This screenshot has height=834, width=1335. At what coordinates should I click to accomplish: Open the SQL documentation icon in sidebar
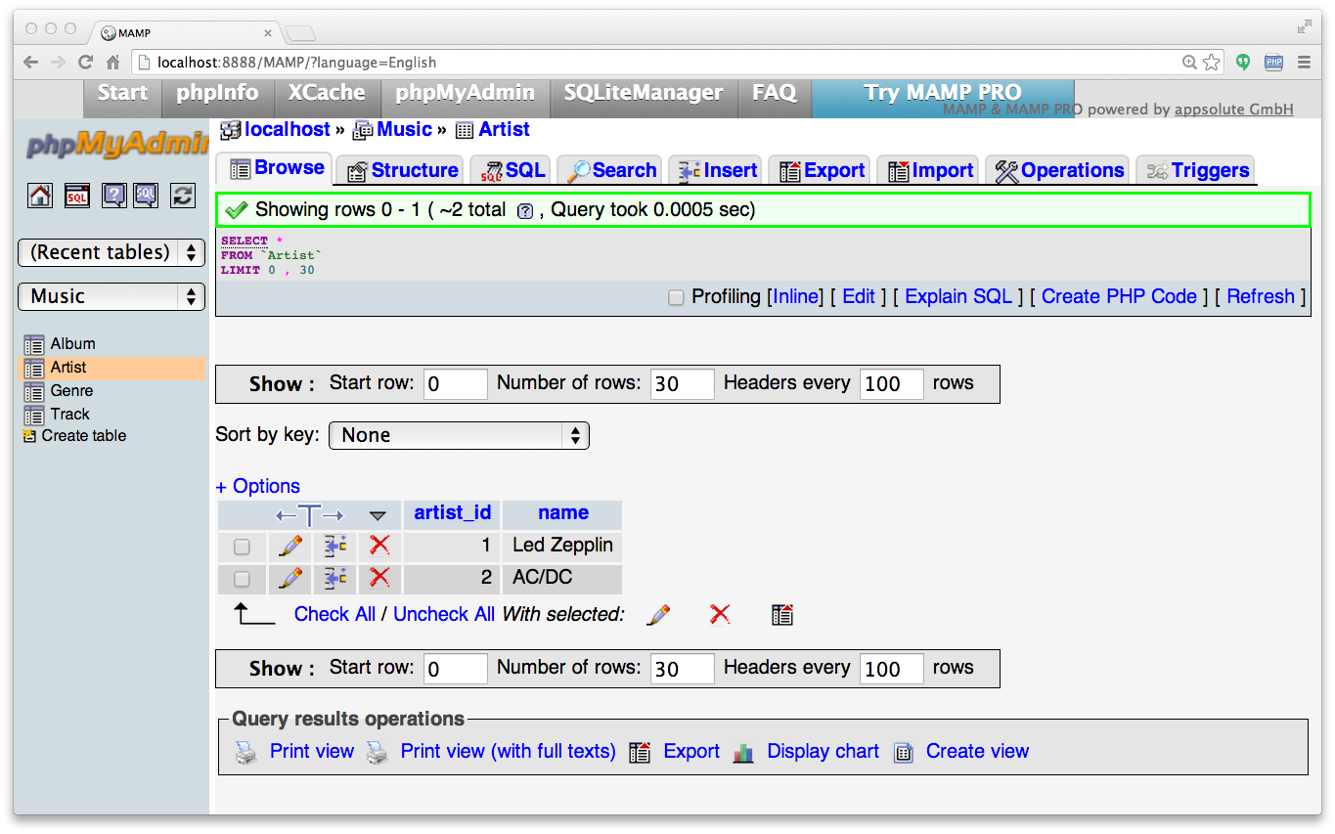[146, 196]
